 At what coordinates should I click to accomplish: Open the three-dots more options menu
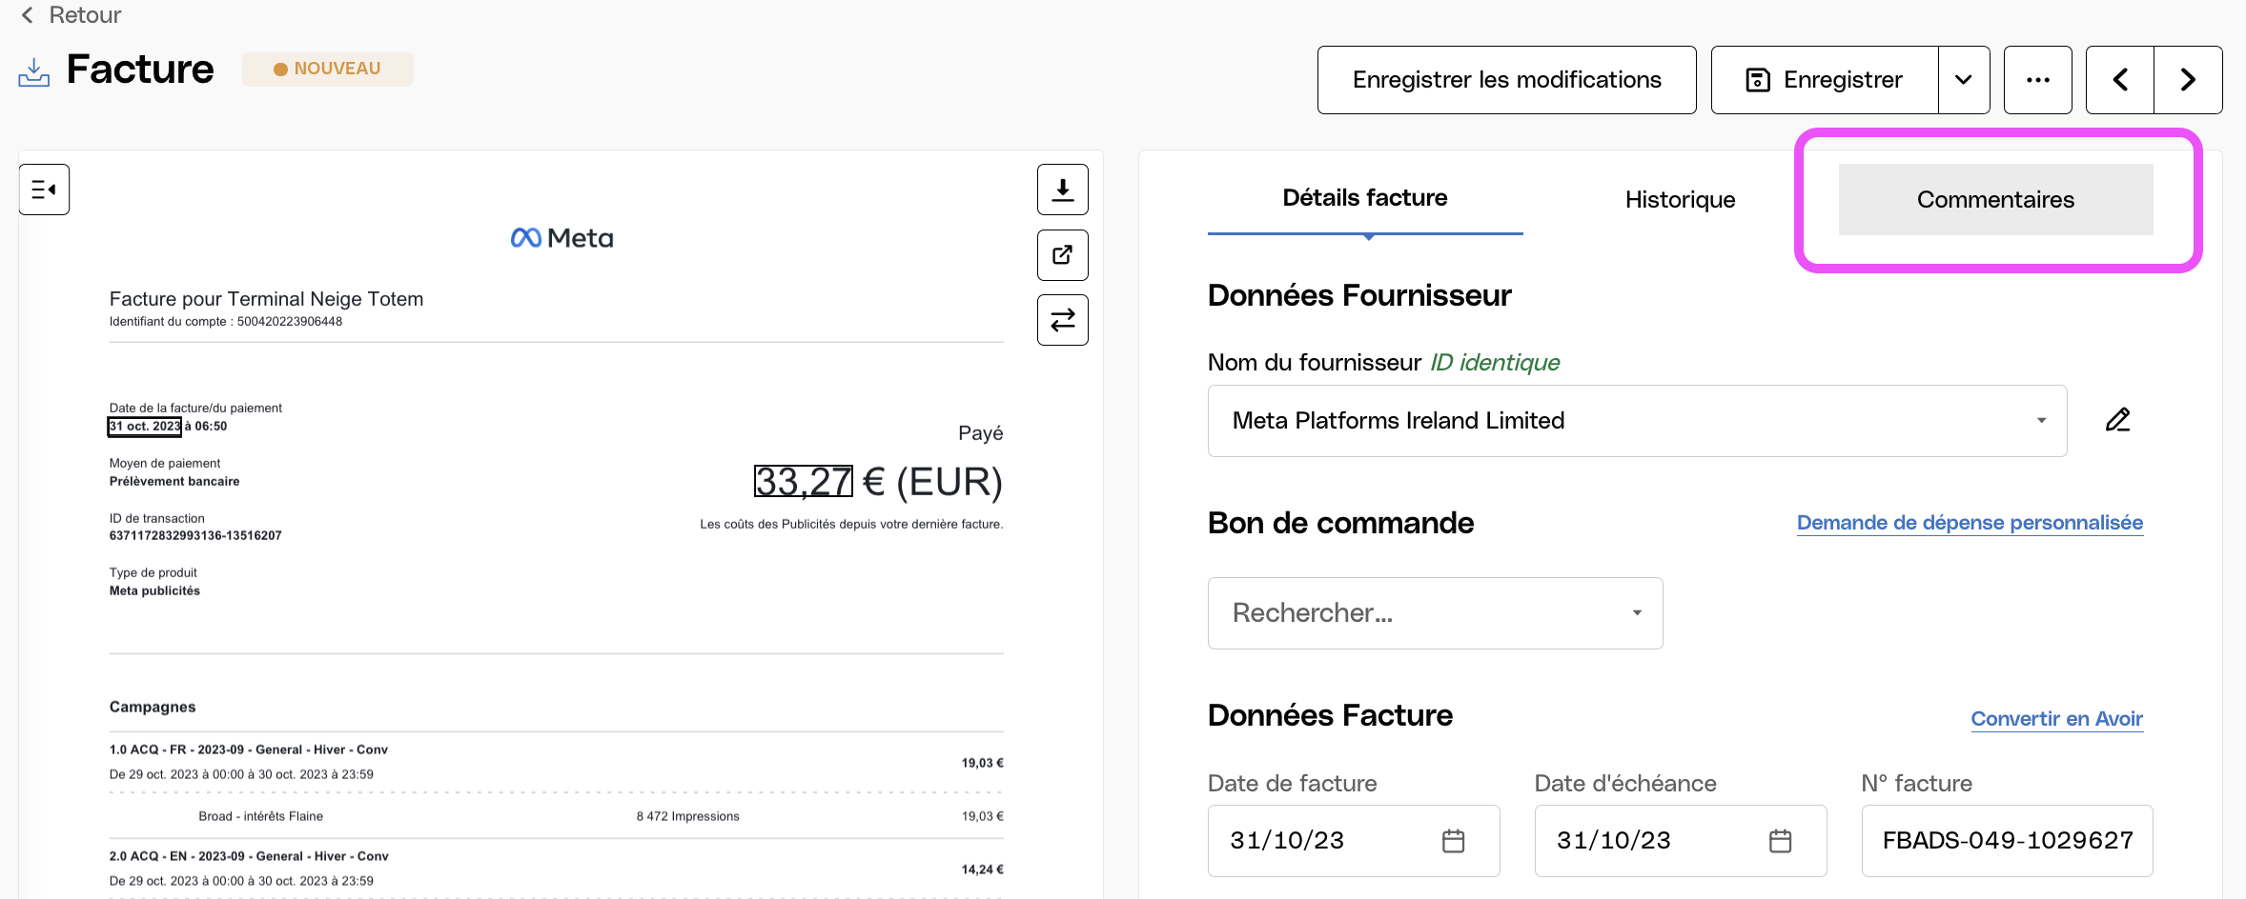(2038, 80)
